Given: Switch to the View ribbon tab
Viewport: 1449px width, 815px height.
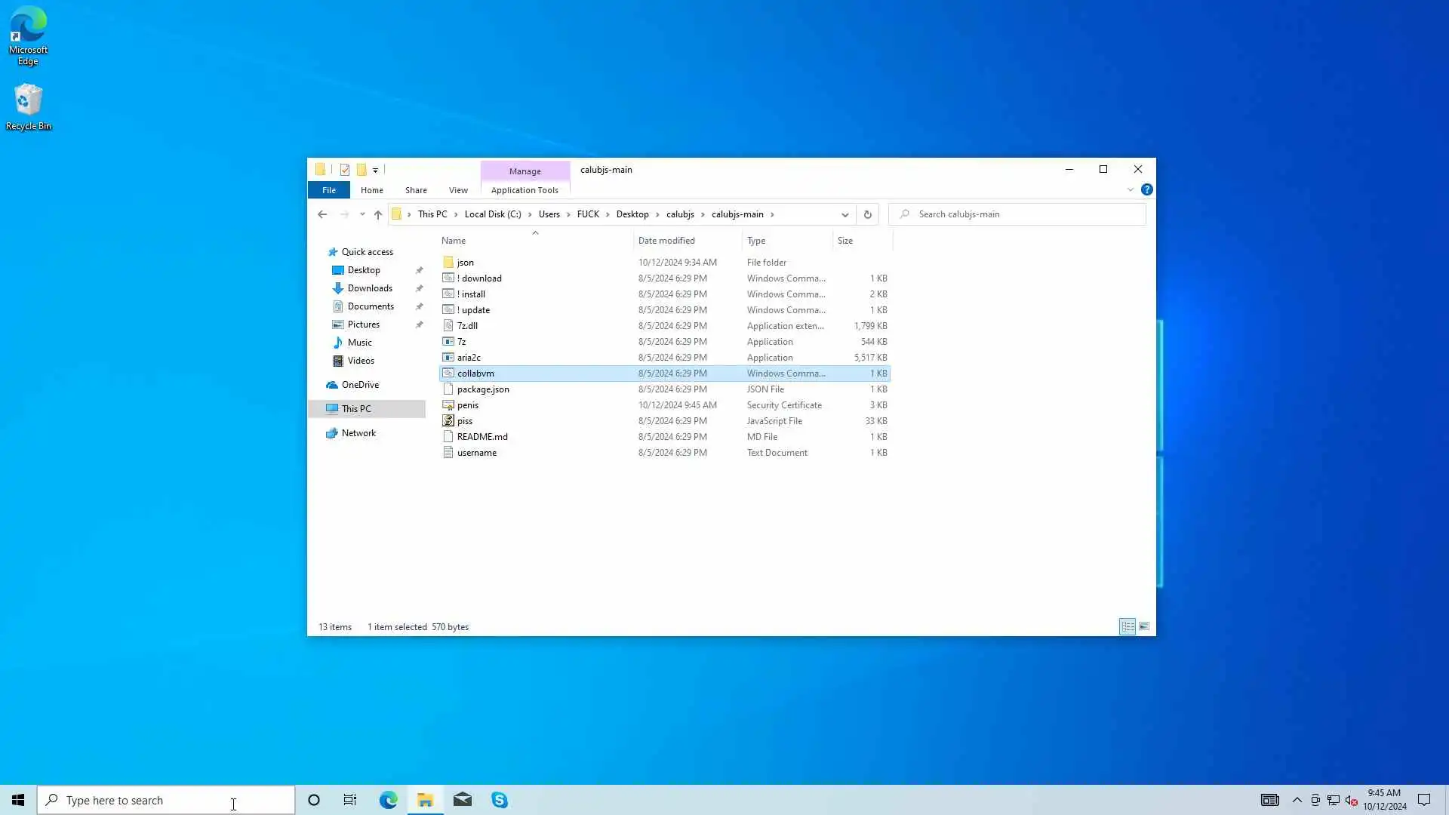Looking at the screenshot, I should (x=458, y=190).
